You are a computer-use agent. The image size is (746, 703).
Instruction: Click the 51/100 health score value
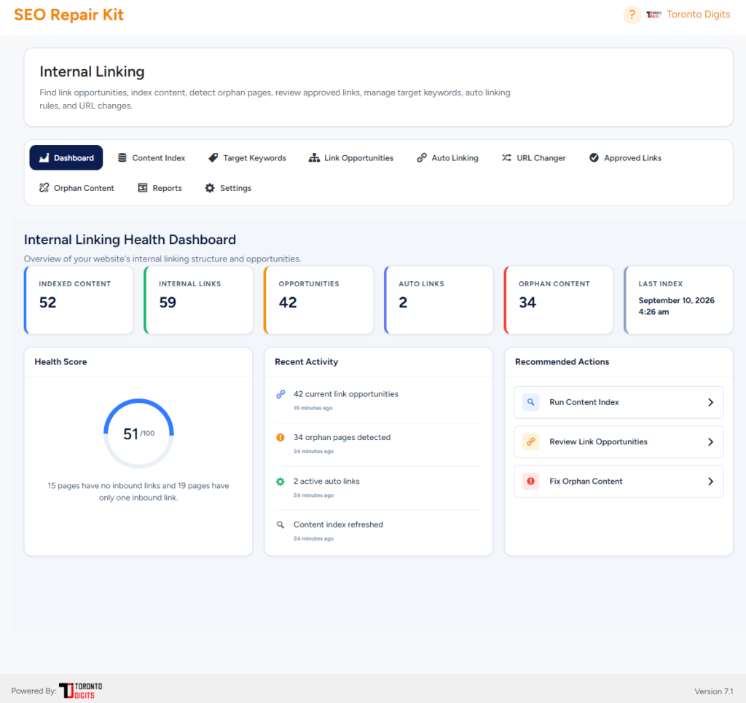point(138,433)
